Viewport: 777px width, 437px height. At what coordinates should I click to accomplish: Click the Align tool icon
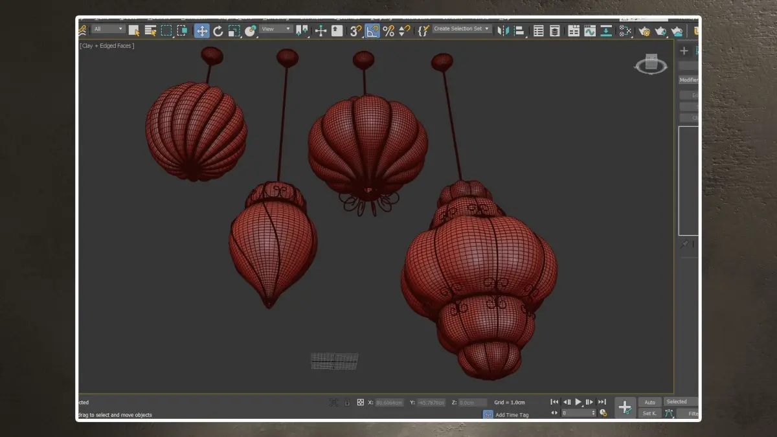[519, 30]
